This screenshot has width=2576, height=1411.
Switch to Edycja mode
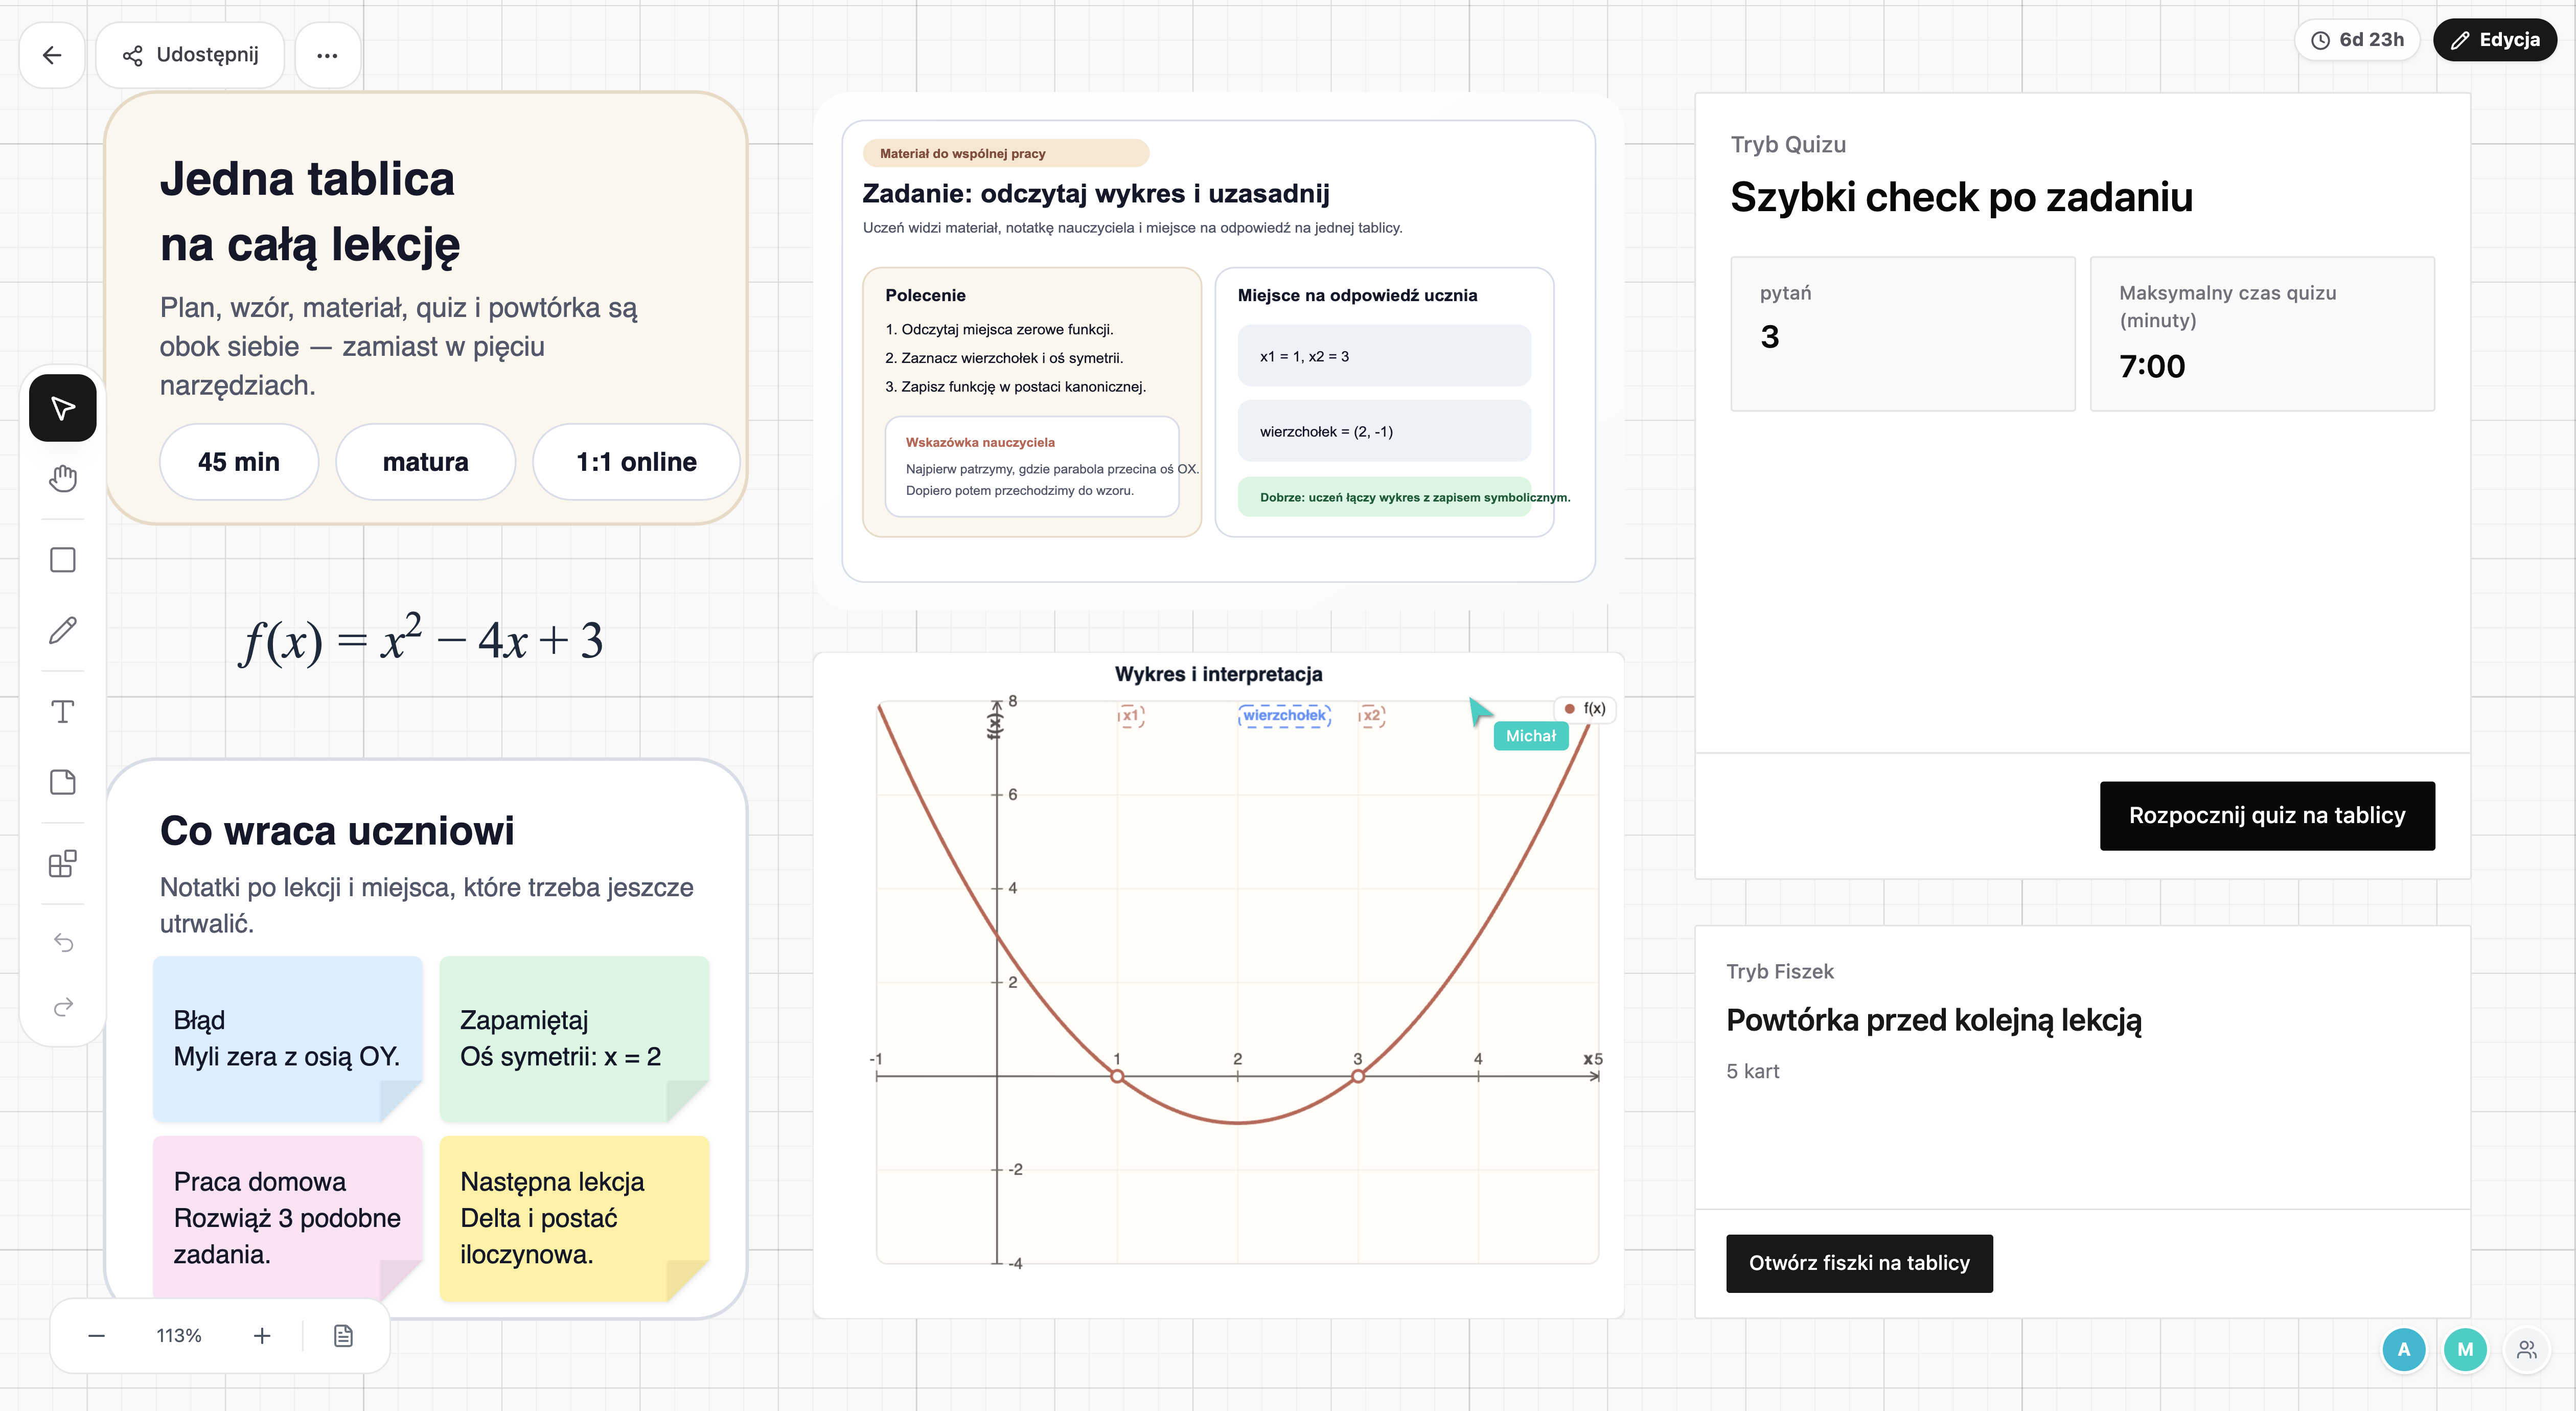point(2494,40)
